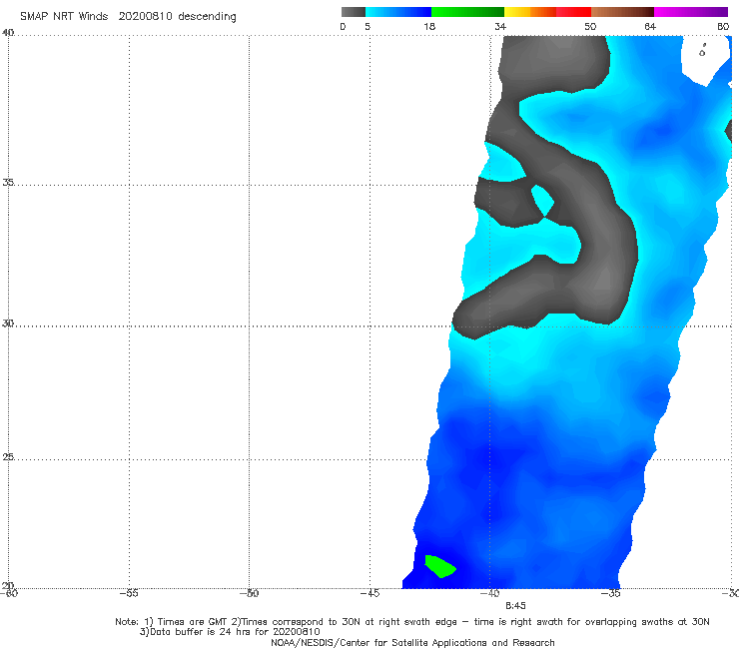Click the red segment of the color bar
Image resolution: width=739 pixels, height=649 pixels.
(573, 12)
